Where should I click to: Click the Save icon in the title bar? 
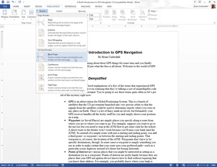click(8, 2)
